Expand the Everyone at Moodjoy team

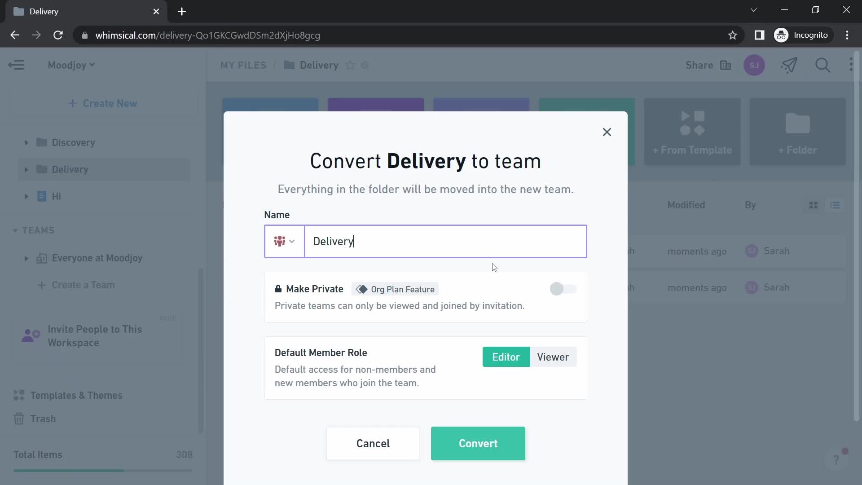(x=26, y=258)
